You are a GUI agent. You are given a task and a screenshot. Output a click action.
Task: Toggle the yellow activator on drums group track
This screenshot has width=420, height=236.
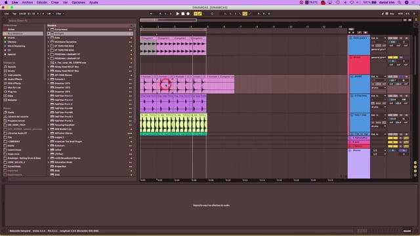point(392,58)
